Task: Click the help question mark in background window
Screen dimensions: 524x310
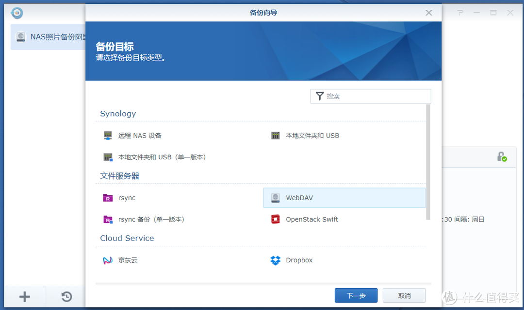Action: pos(460,13)
